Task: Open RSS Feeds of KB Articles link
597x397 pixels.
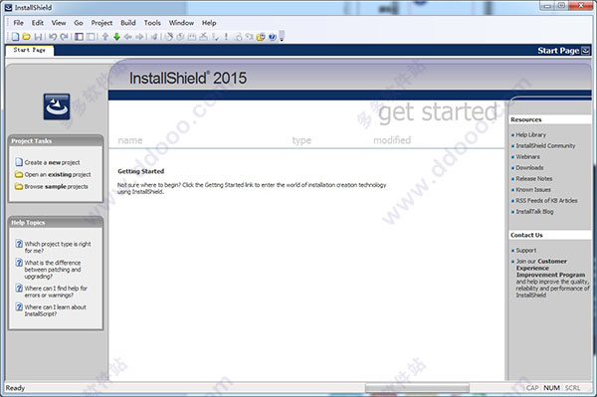Action: pos(546,201)
